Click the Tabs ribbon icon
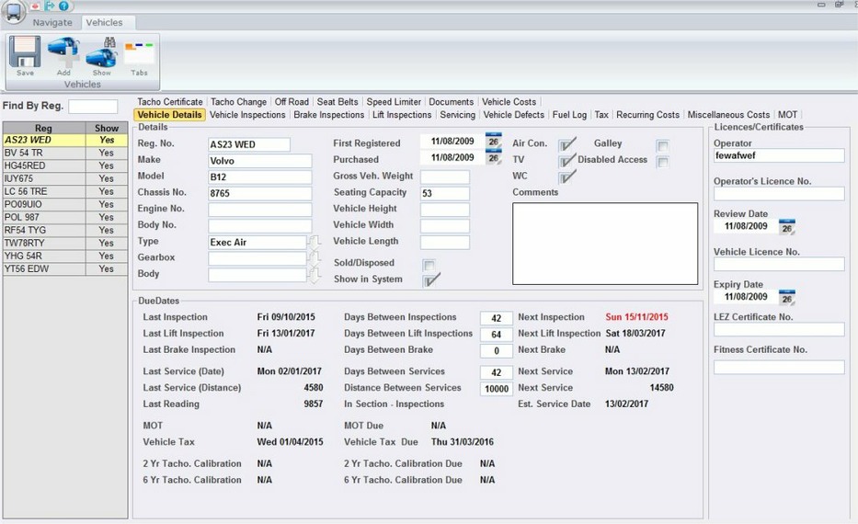858x524 pixels. point(139,53)
